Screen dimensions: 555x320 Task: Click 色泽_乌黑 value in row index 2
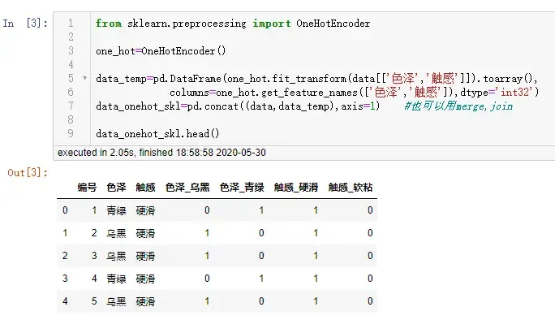point(207,256)
